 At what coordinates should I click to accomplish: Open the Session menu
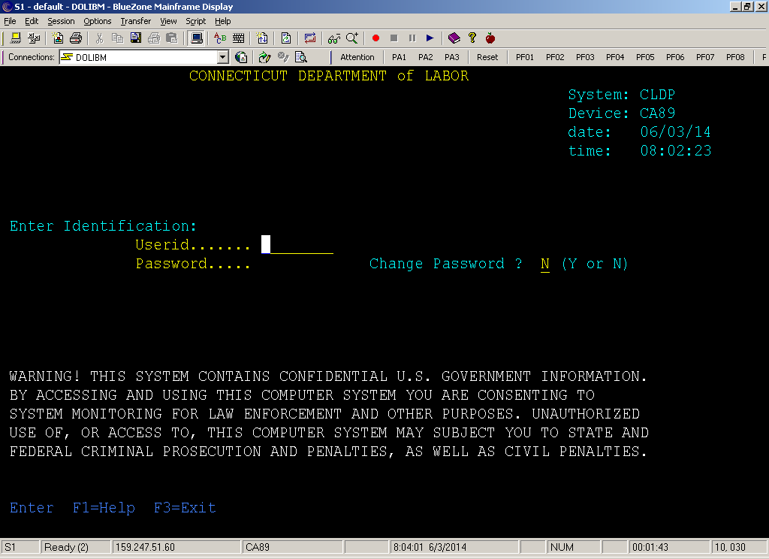(x=61, y=21)
